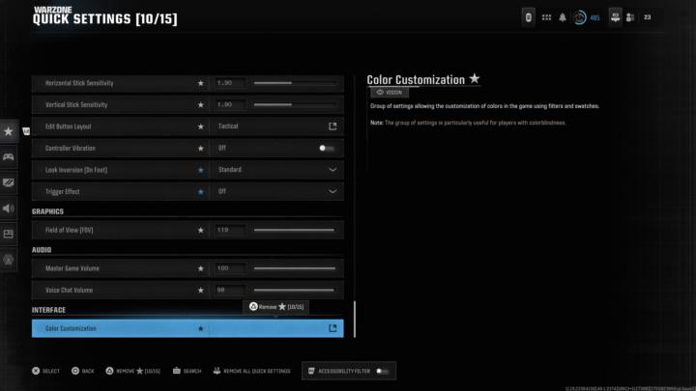696x391 pixels.
Task: Select the Color Customization row
Action: pyautogui.click(x=116, y=328)
